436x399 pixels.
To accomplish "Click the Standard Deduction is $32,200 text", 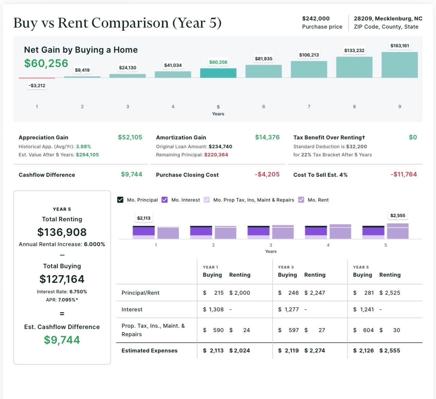I will pyautogui.click(x=330, y=146).
